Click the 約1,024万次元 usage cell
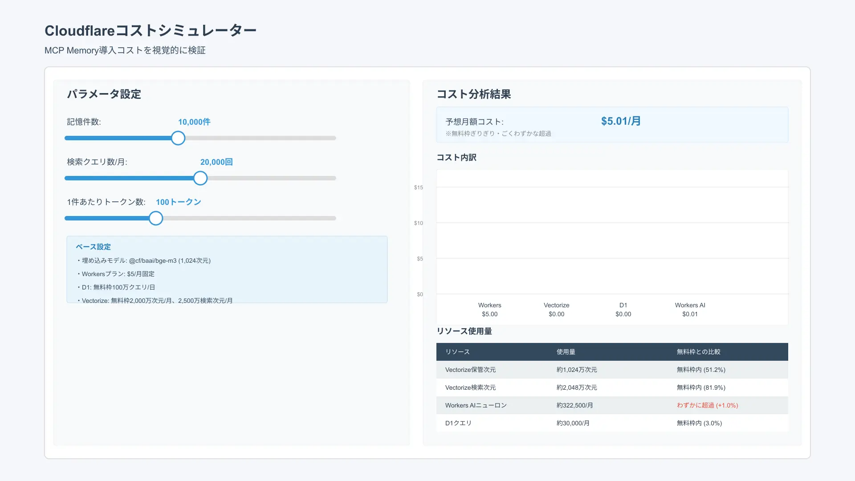Screen dimensions: 855x481 click(x=577, y=370)
